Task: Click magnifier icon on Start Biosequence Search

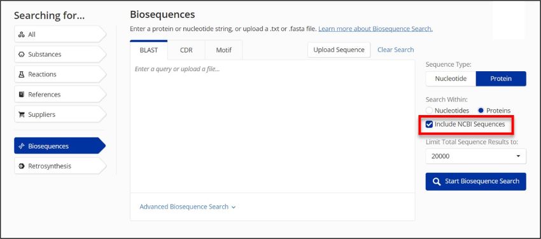Action: click(x=437, y=182)
